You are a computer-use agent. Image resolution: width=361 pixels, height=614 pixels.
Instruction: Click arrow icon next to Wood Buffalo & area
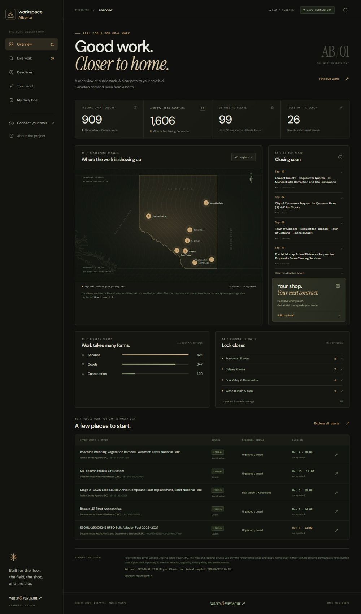342,391
